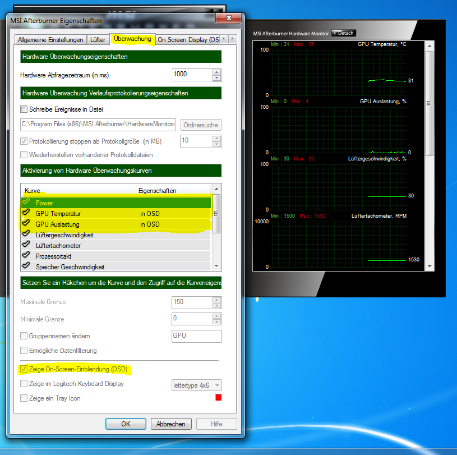Screen dimensions: 457x455
Task: Click the Abbrechen button
Action: pos(171,424)
